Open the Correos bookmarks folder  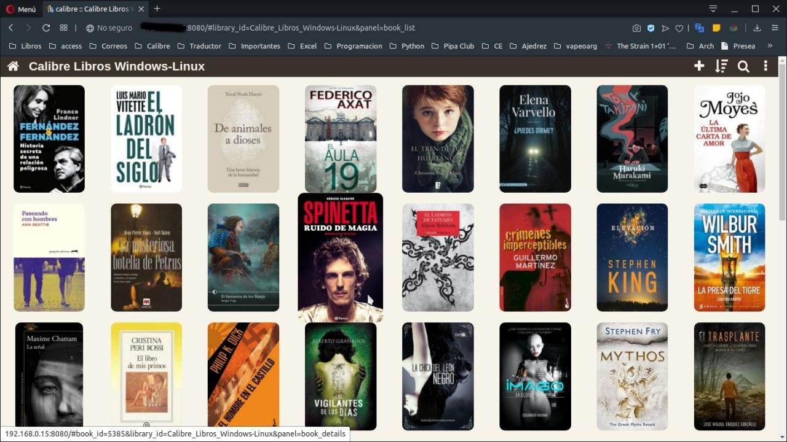click(108, 46)
